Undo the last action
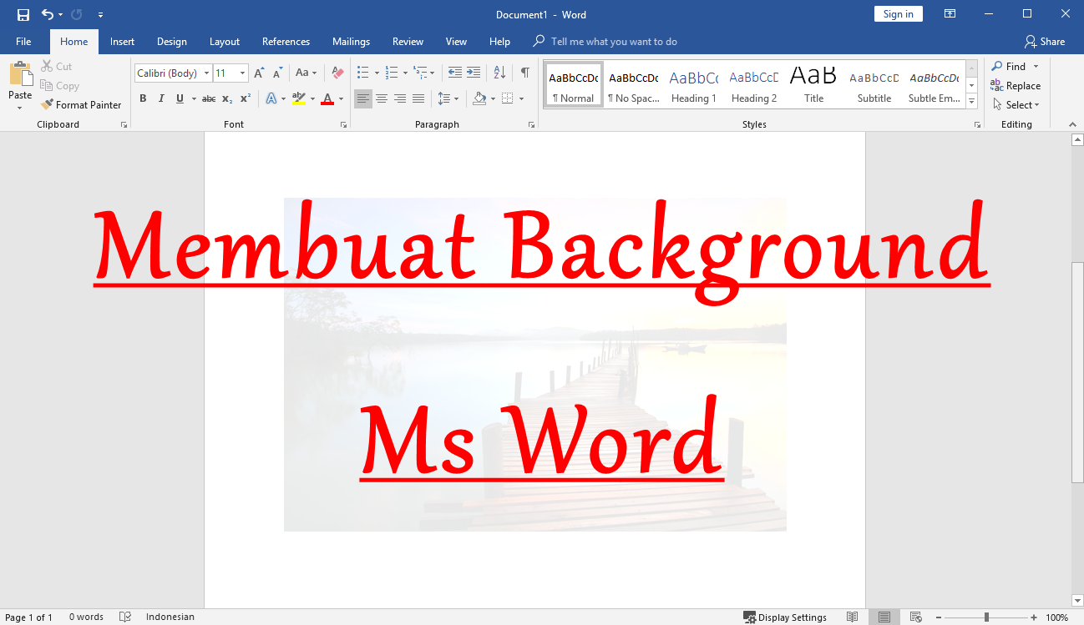The height and width of the screenshot is (625, 1084). coord(48,14)
